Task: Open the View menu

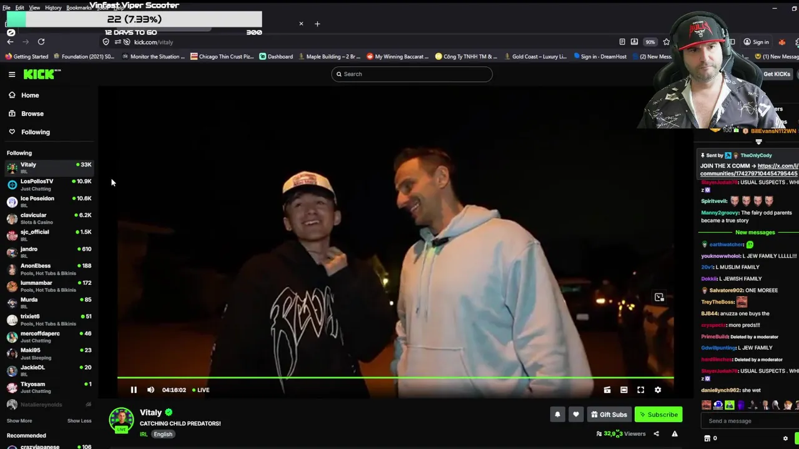Action: [x=34, y=7]
